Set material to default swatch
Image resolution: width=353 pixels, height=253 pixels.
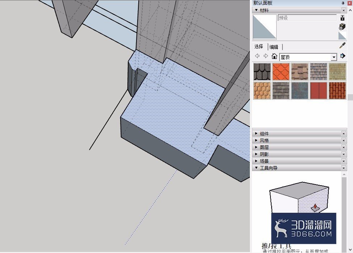click(x=342, y=36)
